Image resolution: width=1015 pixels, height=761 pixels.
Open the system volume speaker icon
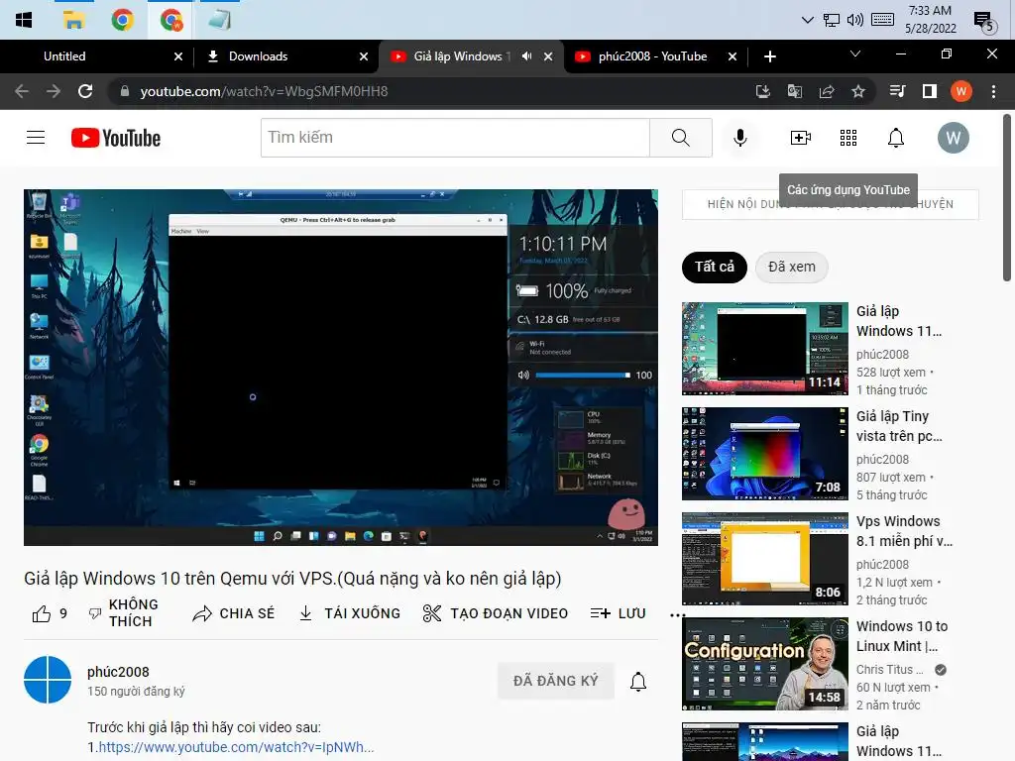pyautogui.click(x=854, y=20)
